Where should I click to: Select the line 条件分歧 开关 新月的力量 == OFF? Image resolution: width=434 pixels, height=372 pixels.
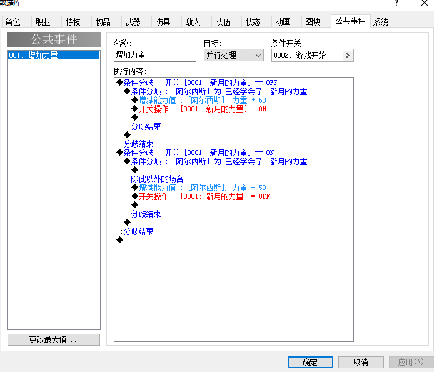point(197,83)
